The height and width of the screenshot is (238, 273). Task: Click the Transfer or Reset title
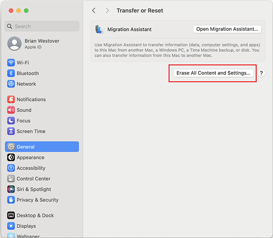(x=140, y=10)
